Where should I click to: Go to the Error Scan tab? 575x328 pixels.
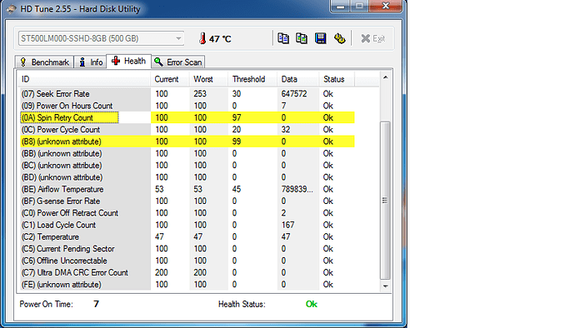point(177,62)
